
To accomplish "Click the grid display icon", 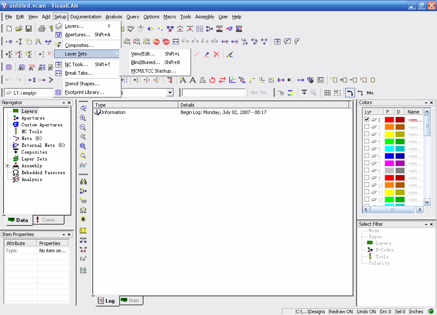I will click(x=327, y=93).
